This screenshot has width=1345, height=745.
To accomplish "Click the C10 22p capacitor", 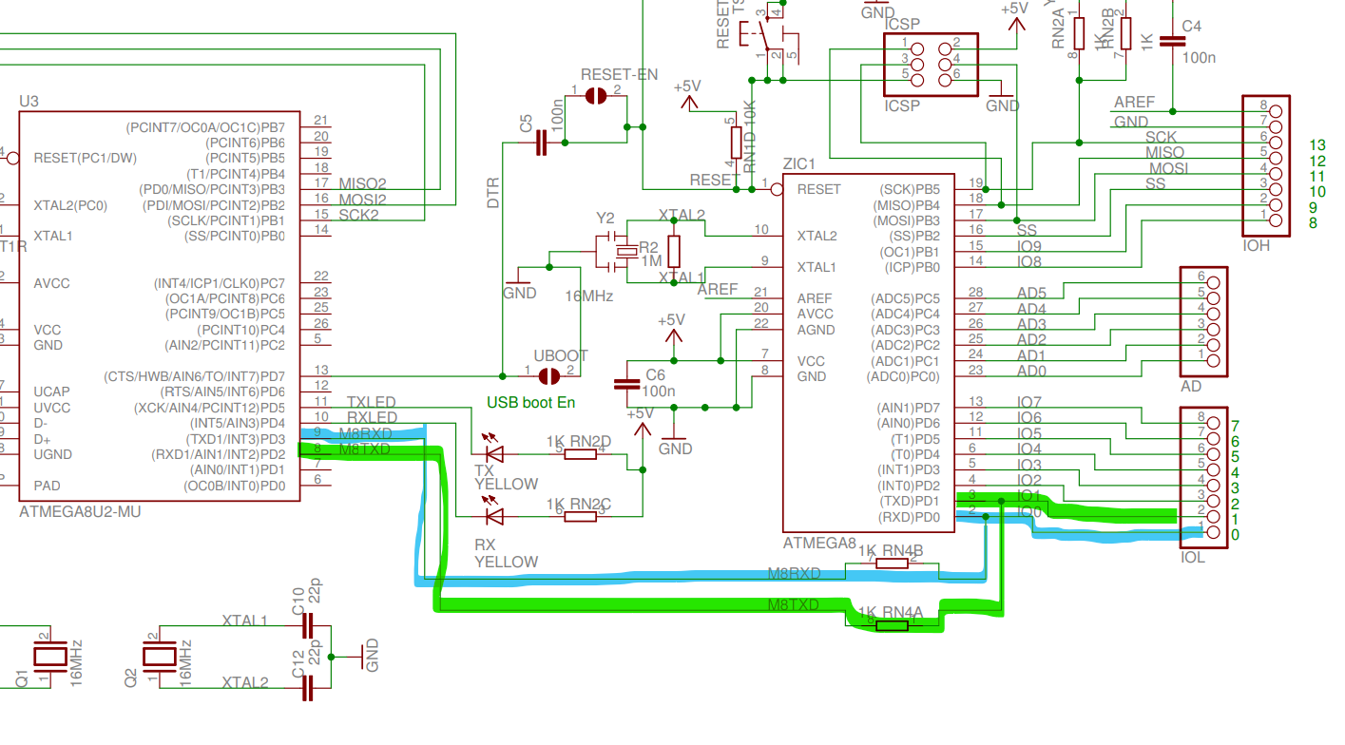I will (308, 627).
